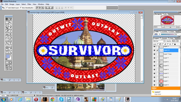Screen dimensions: 181x102
Task: Switch to Quick Mask mode
Action: tap(10, 62)
